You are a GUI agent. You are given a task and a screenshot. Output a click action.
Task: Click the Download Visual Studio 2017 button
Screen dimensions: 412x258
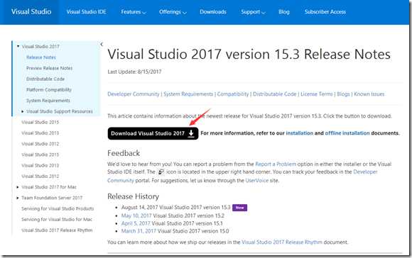[153, 133]
